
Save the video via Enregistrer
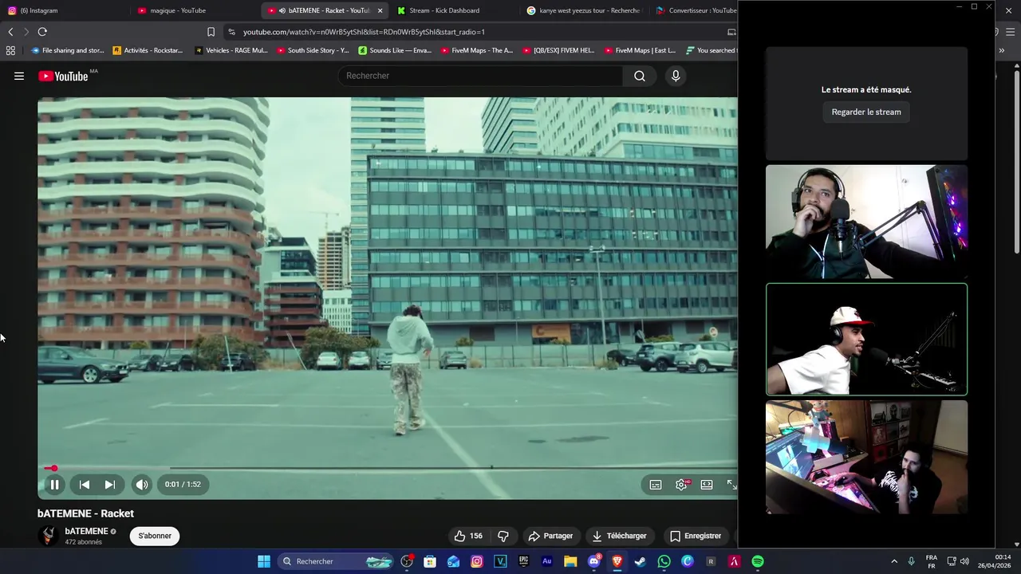(695, 536)
